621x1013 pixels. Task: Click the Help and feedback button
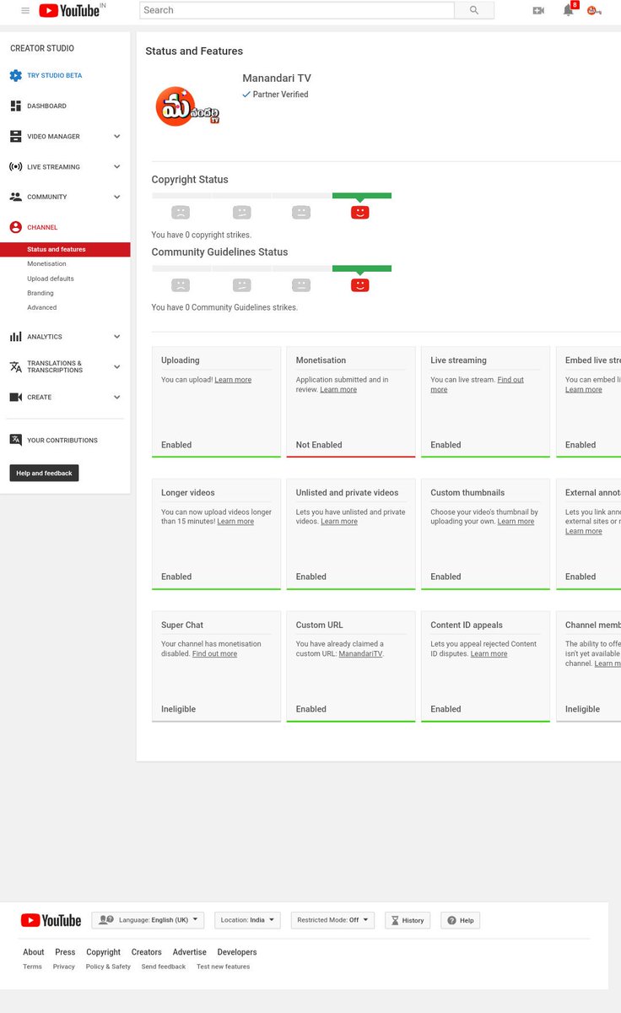[x=44, y=473]
